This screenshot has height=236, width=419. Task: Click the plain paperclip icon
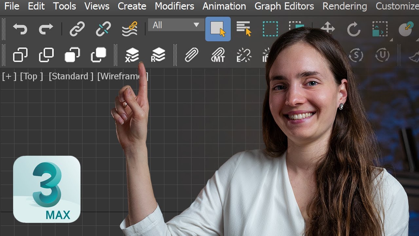[191, 55]
